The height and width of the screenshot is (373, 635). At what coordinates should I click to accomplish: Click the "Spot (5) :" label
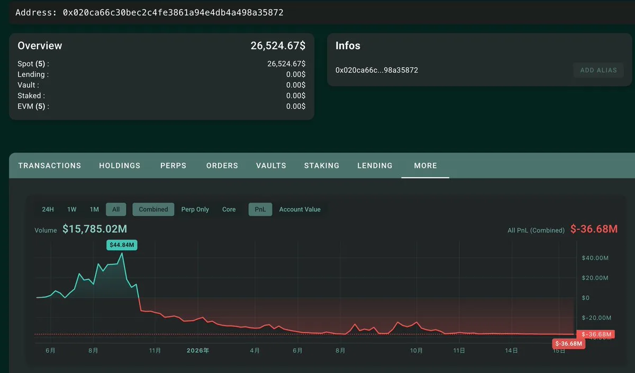point(33,64)
